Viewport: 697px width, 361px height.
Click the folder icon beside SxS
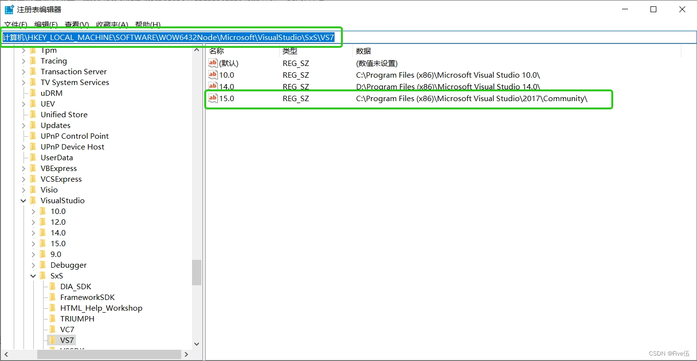(43, 276)
